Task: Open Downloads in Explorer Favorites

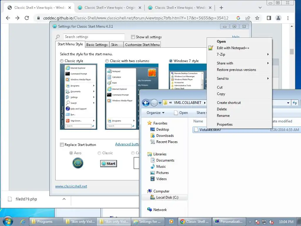Action: tap(162, 136)
